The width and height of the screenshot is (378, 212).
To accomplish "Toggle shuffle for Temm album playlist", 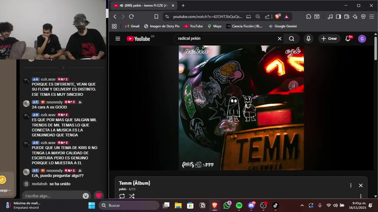I will [x=132, y=196].
